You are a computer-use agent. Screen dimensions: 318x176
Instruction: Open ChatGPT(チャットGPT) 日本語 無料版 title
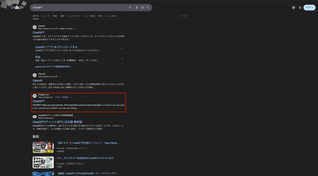point(57,122)
